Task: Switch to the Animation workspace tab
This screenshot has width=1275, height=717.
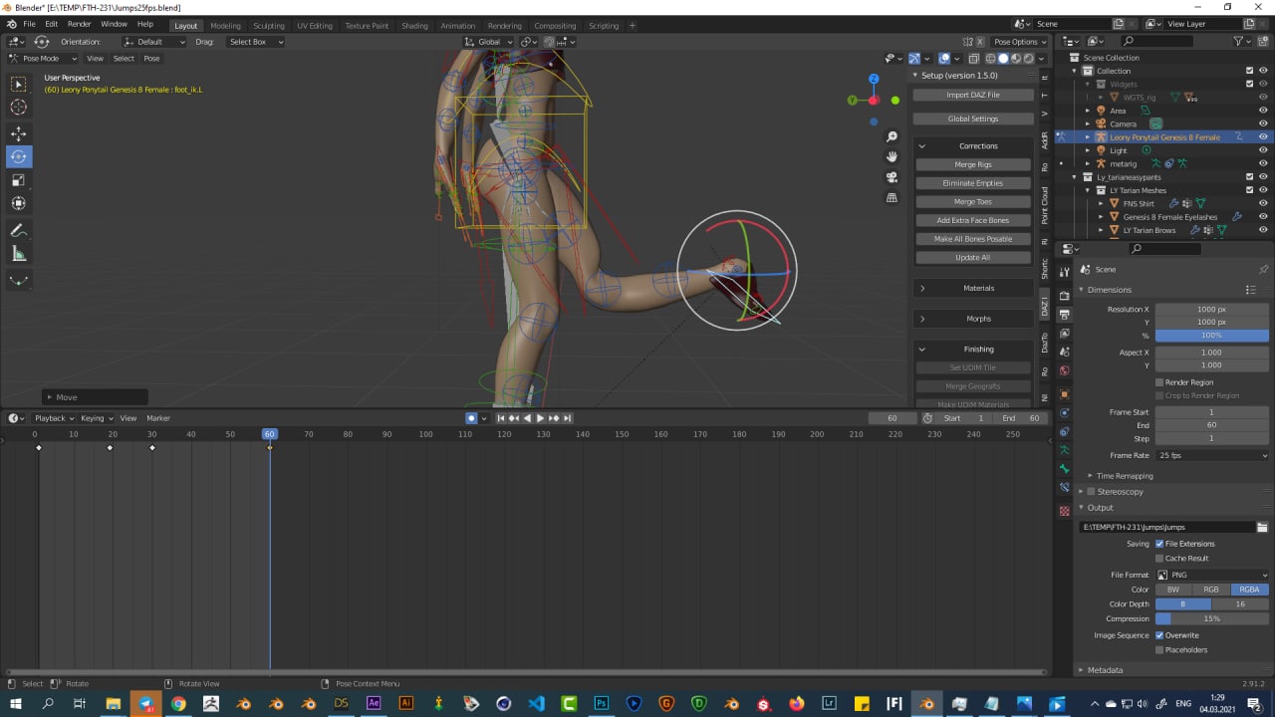Action: (x=457, y=26)
